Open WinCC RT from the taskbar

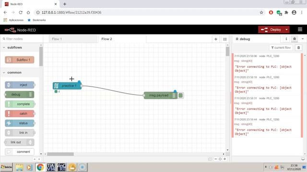click(x=61, y=167)
